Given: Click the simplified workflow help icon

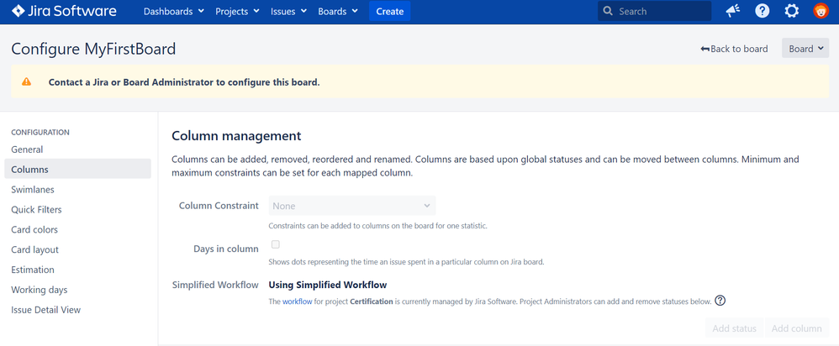Looking at the screenshot, I should [x=720, y=301].
